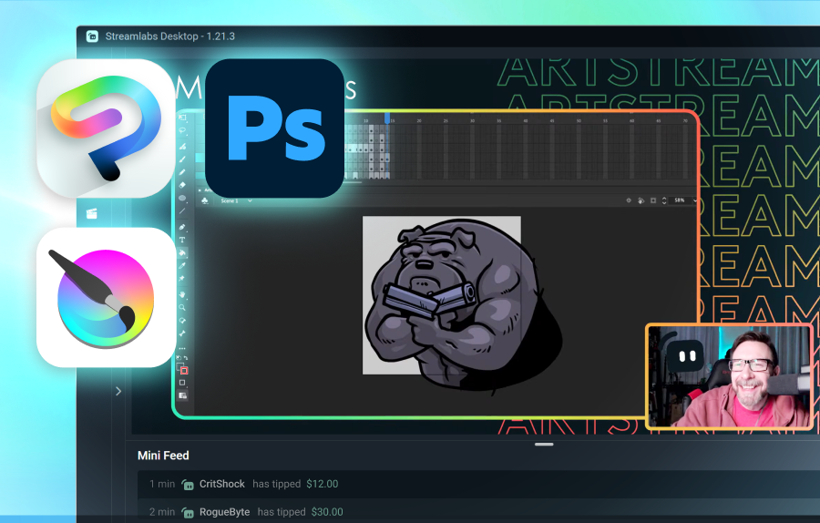The height and width of the screenshot is (523, 820).
Task: Click the blue timeline playhead
Action: click(x=387, y=118)
